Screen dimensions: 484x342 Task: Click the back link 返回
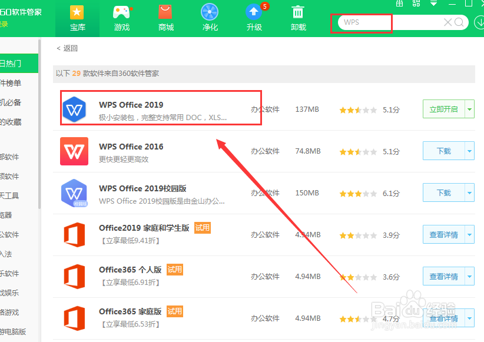click(x=67, y=49)
